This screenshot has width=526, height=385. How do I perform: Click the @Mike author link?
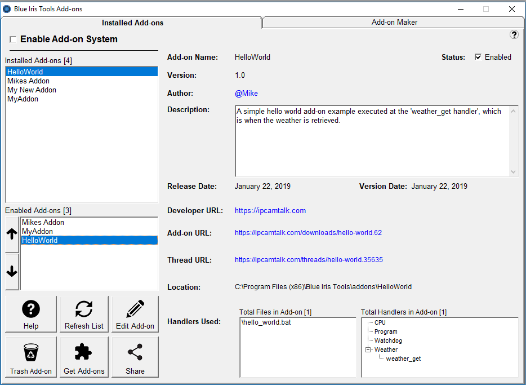[x=246, y=94]
